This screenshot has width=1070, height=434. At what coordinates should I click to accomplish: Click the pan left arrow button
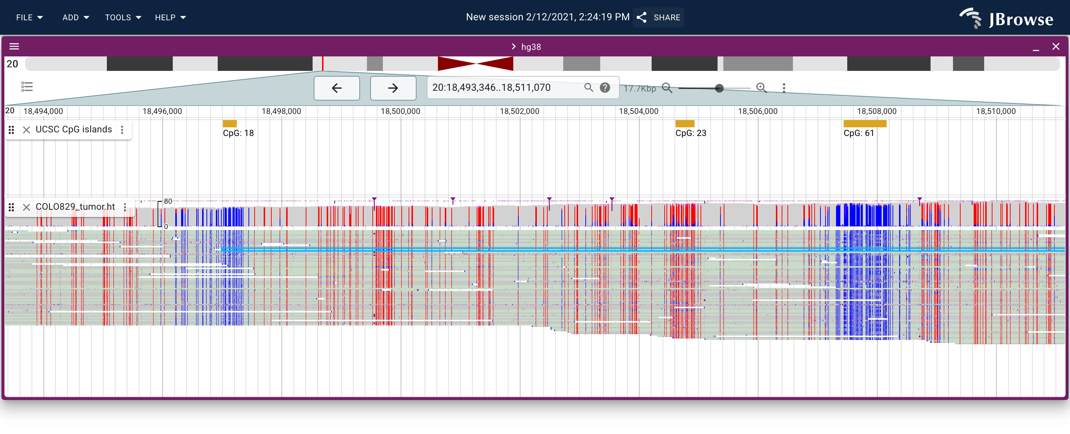click(x=337, y=88)
